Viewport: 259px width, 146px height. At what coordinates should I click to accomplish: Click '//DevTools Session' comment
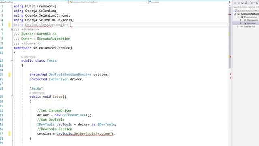(x=55, y=129)
